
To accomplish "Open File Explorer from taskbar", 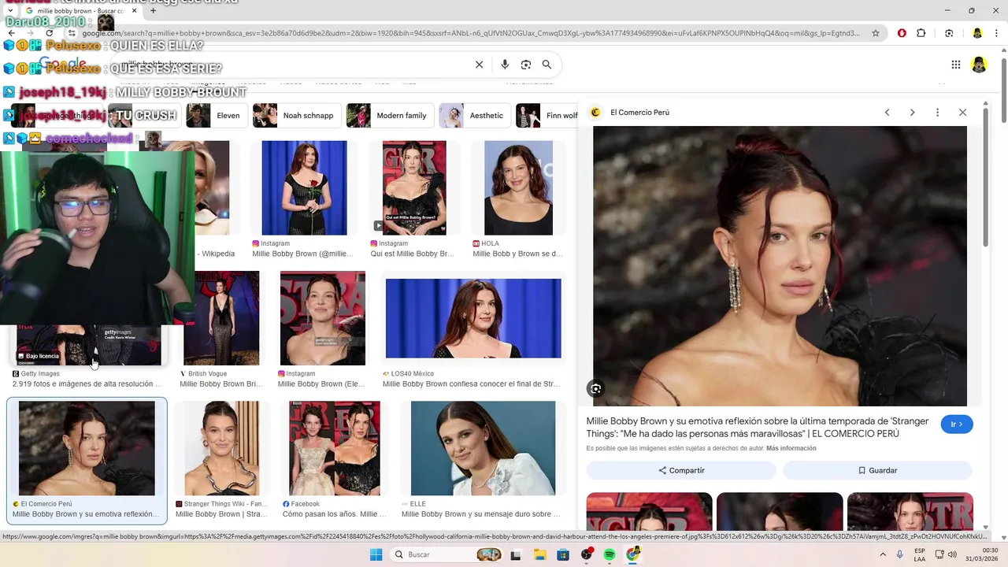I will (x=540, y=554).
